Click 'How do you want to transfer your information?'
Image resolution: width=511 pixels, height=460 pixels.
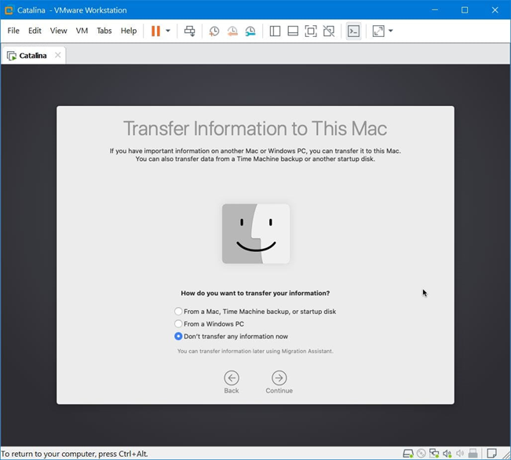[x=255, y=293]
